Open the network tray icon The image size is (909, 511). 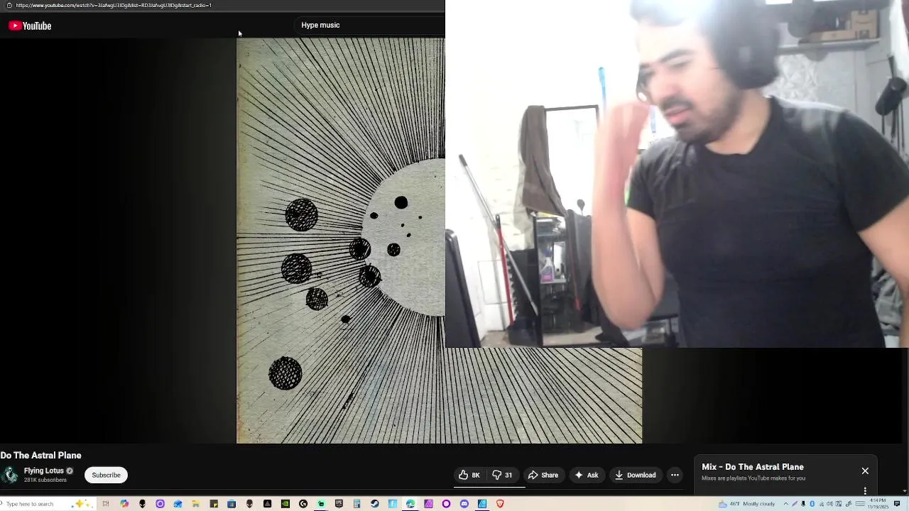(821, 504)
